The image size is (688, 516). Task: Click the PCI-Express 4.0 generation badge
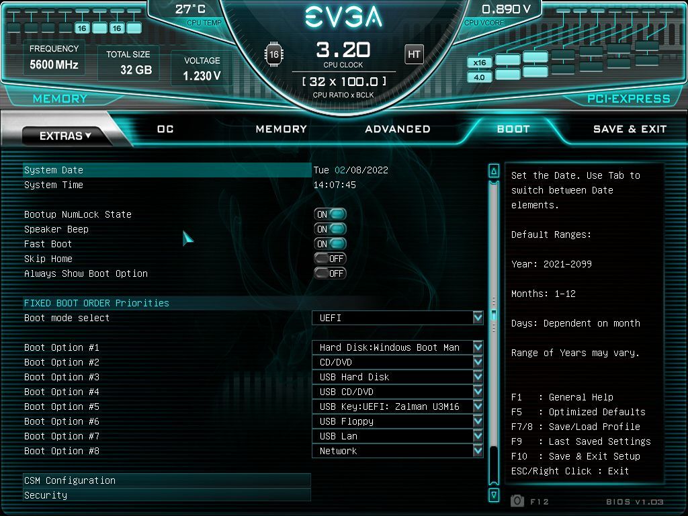tap(479, 77)
